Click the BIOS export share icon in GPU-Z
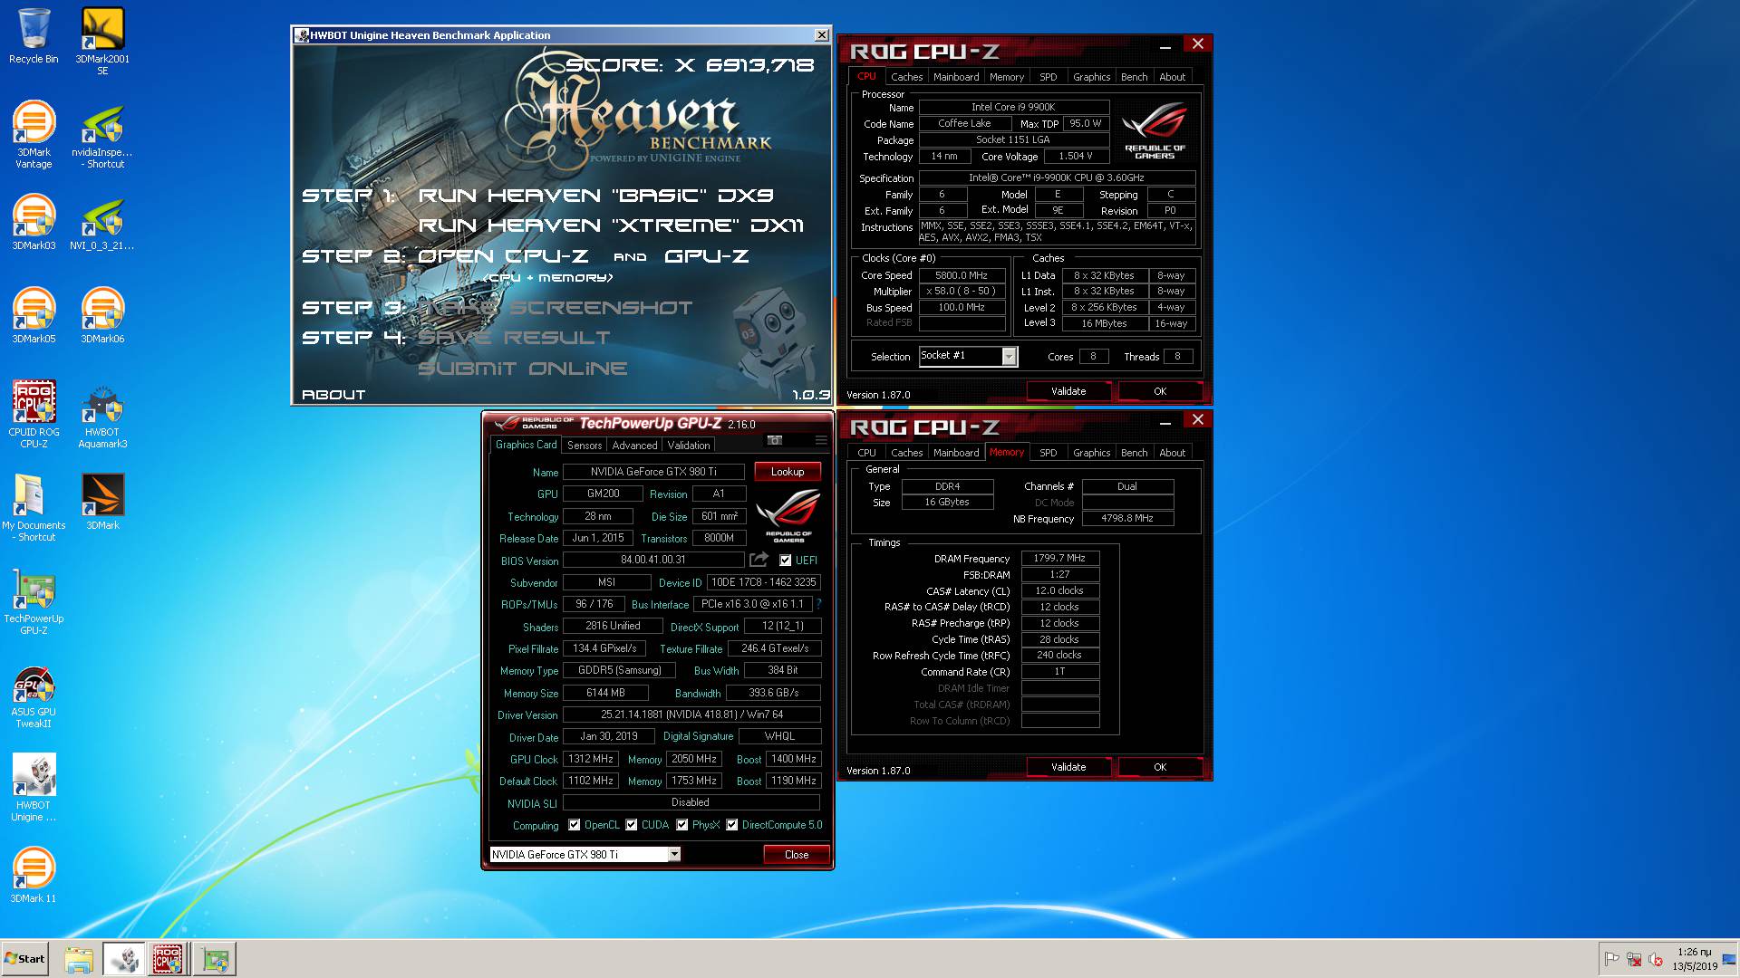 [759, 561]
